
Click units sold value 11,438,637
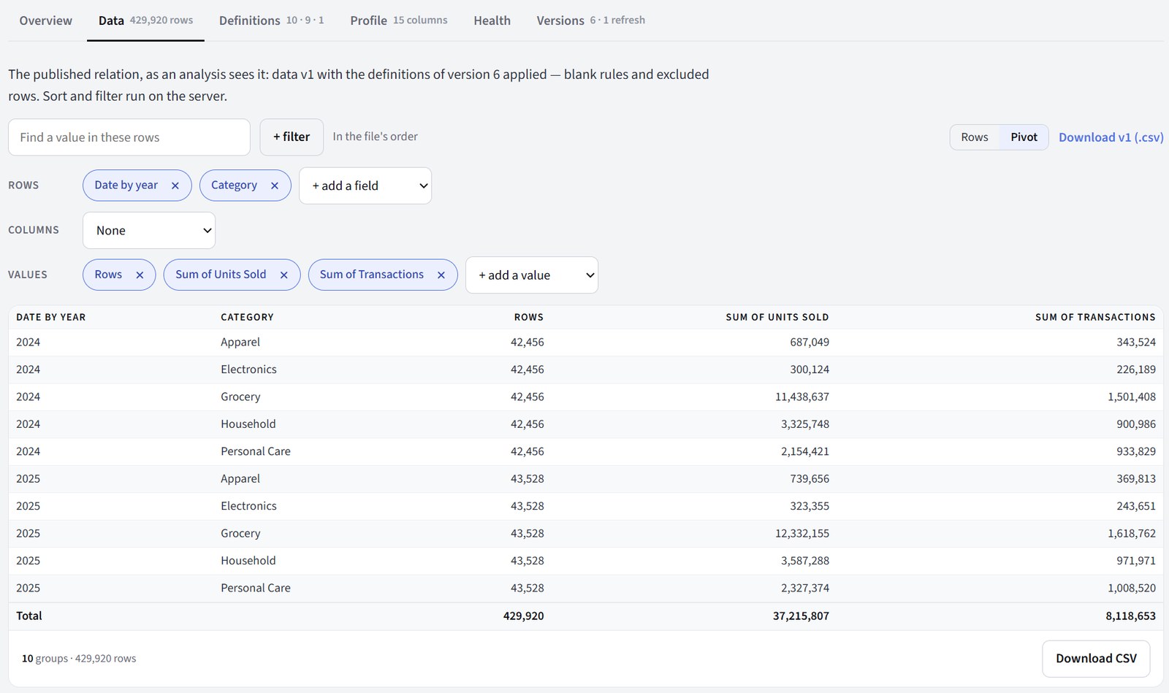pyautogui.click(x=802, y=397)
